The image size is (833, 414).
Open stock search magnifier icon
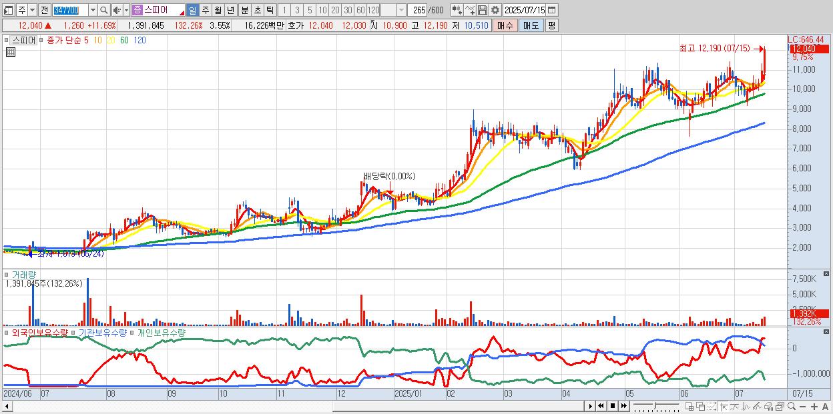pos(103,10)
